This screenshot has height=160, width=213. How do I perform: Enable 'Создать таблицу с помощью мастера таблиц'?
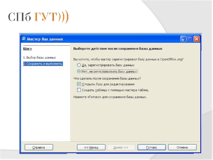79,90
